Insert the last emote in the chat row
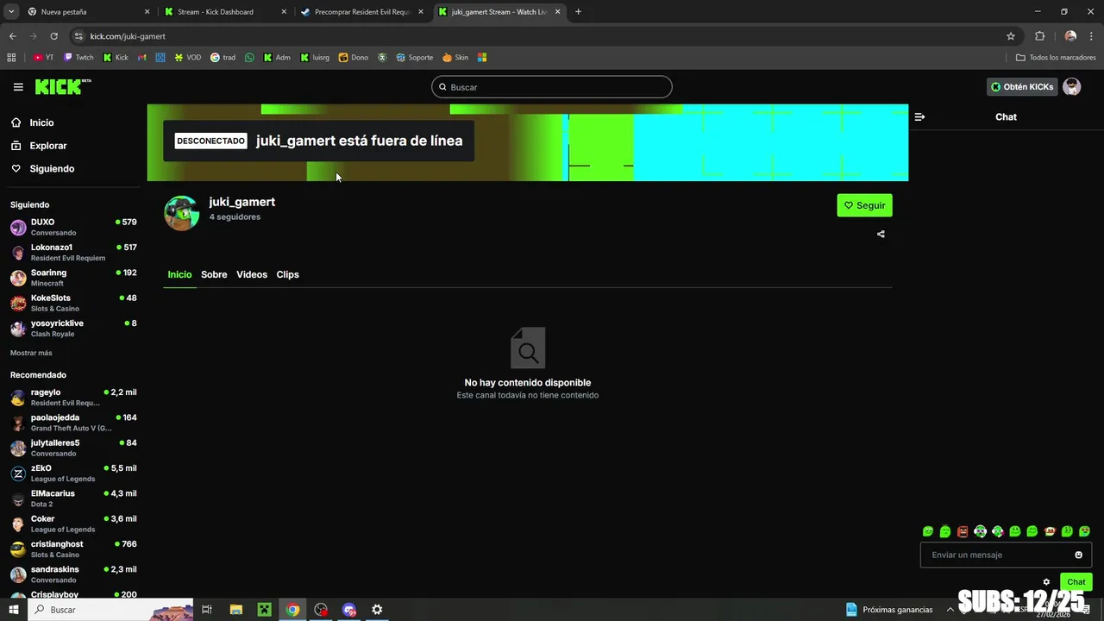Image resolution: width=1104 pixels, height=621 pixels. (1084, 531)
